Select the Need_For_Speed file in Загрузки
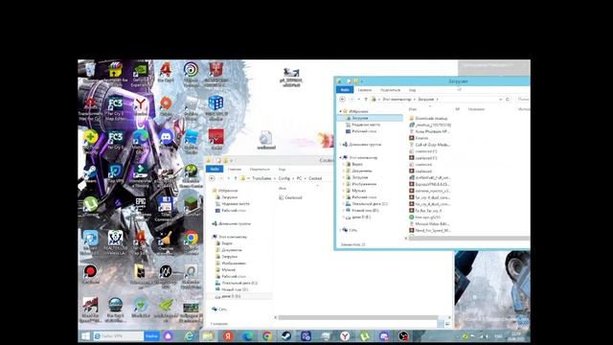The height and width of the screenshot is (345, 613). tap(430, 230)
